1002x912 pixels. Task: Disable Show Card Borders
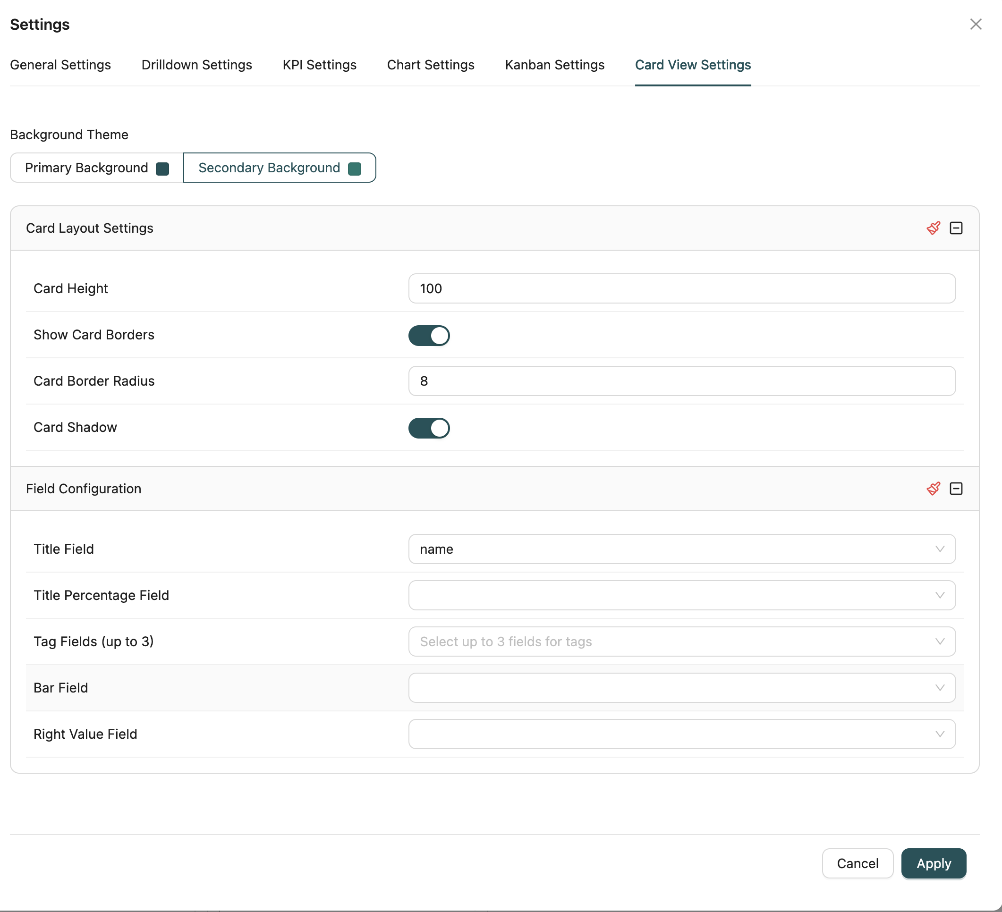429,336
